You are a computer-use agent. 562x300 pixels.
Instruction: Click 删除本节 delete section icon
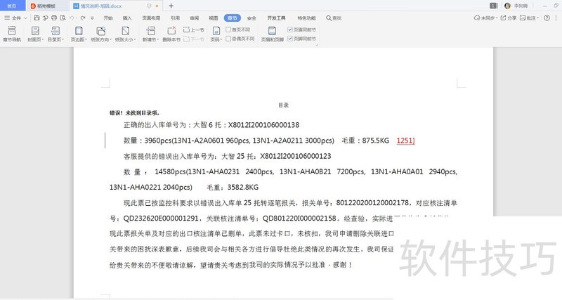click(171, 31)
